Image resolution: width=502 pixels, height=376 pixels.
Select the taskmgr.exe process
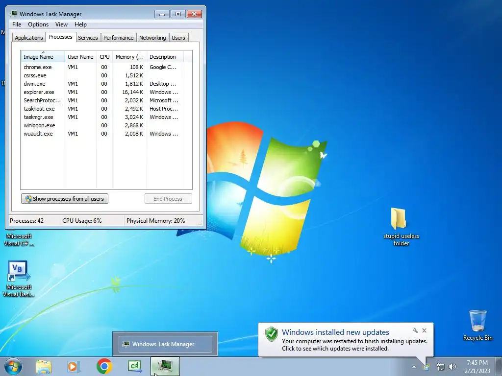[x=106, y=117]
